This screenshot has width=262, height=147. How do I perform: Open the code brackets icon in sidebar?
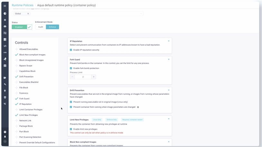click(x=5, y=46)
